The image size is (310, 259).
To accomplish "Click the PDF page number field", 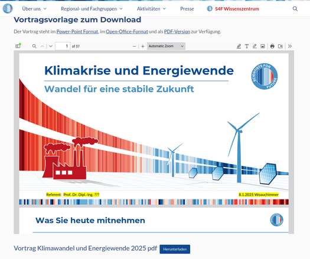I will (x=63, y=46).
